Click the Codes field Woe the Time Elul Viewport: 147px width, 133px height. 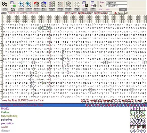coord(58,13)
